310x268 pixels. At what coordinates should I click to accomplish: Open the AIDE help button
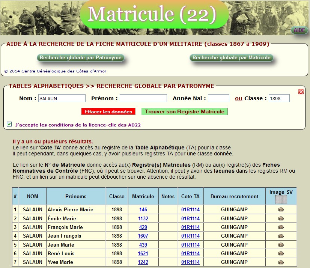point(299,30)
